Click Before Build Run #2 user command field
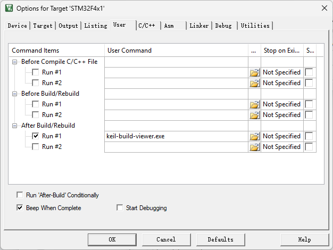Image resolution: width=333 pixels, height=250 pixels. 176,115
